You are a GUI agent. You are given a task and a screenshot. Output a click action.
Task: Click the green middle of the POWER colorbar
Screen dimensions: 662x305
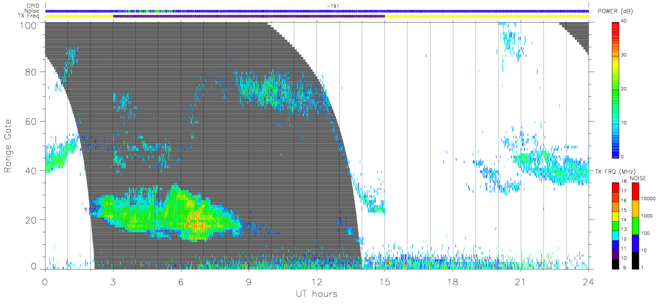[616, 89]
